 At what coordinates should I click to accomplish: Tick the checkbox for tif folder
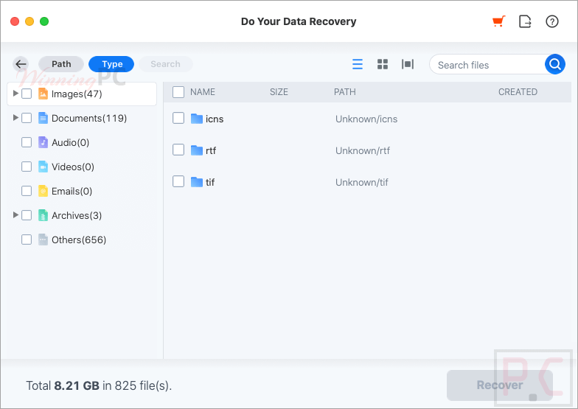click(178, 181)
